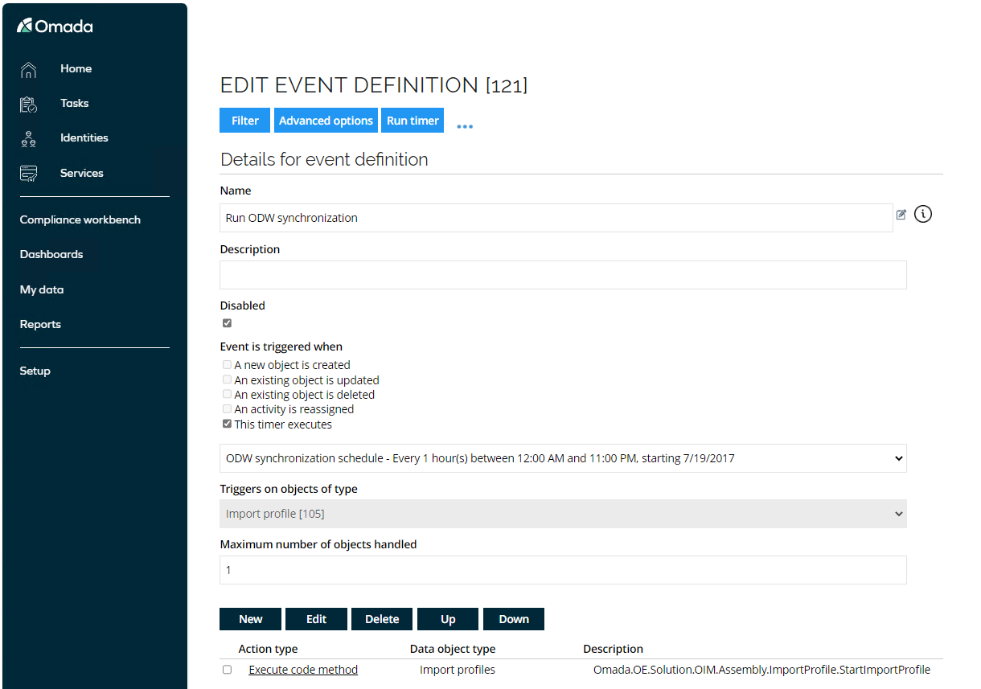
Task: Open the Execute code method link
Action: pos(303,670)
